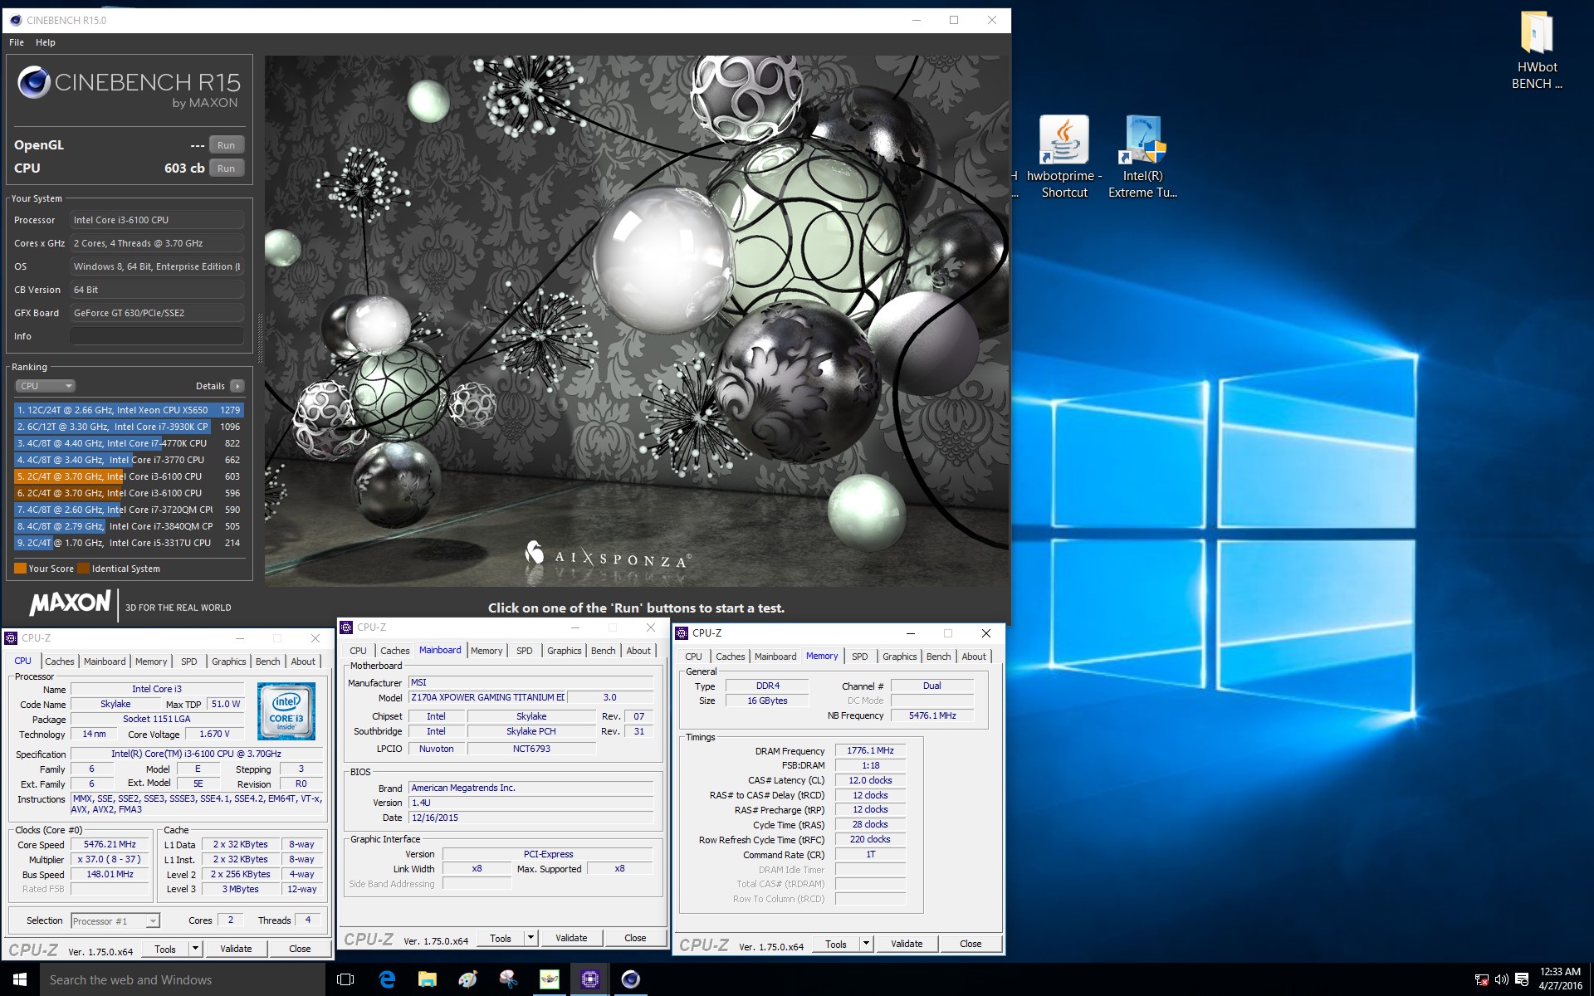Open the taskbar icon right of Explorer

pos(467,979)
